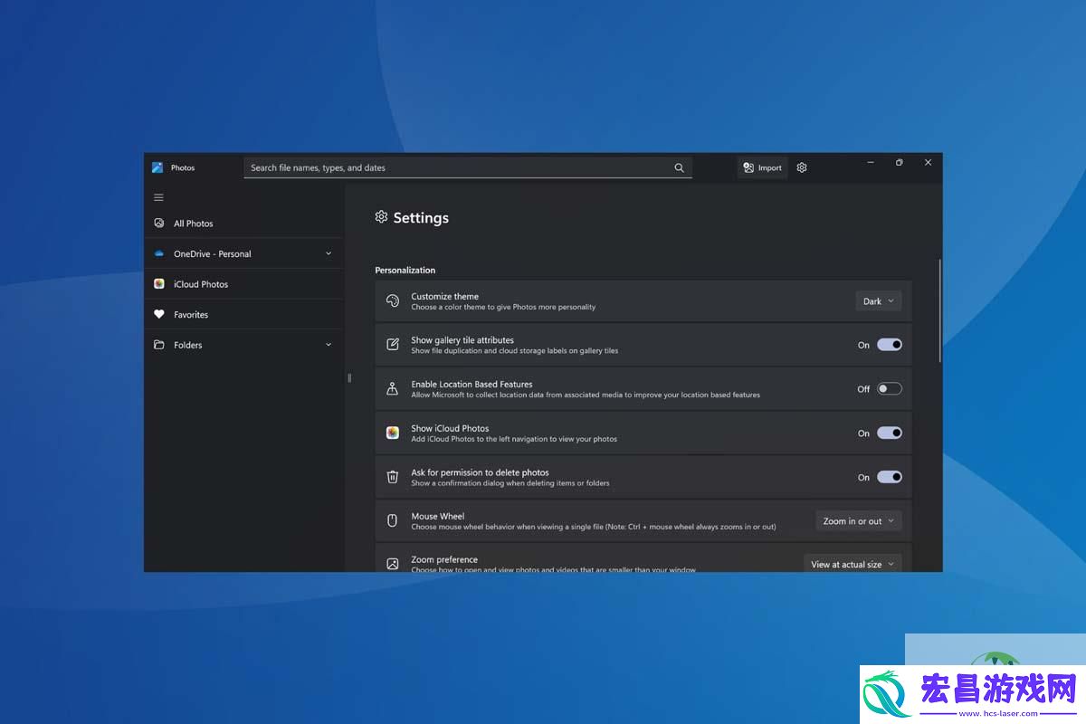
Task: Open the Dark theme dropdown
Action: tap(879, 301)
